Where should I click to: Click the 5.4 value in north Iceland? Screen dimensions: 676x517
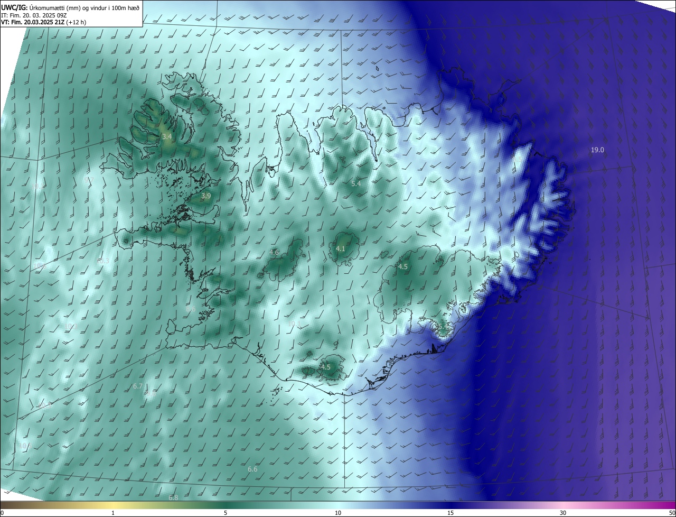point(356,184)
